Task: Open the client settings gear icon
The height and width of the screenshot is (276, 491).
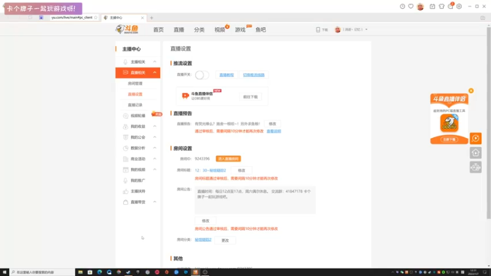Action: point(459,6)
